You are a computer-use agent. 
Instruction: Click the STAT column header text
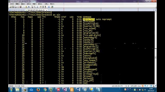coord(64,17)
